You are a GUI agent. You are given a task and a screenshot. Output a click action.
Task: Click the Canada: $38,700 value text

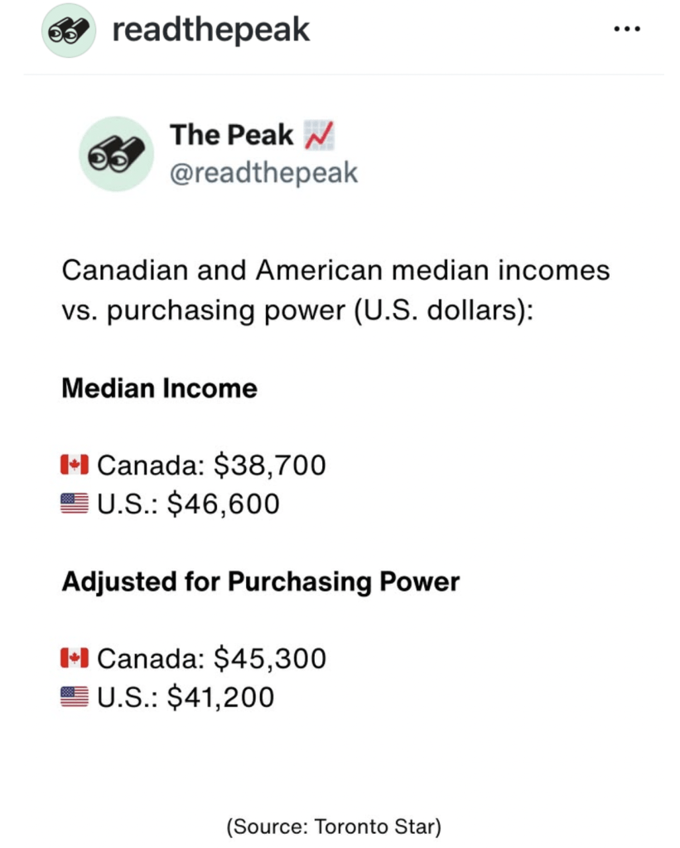(x=211, y=465)
